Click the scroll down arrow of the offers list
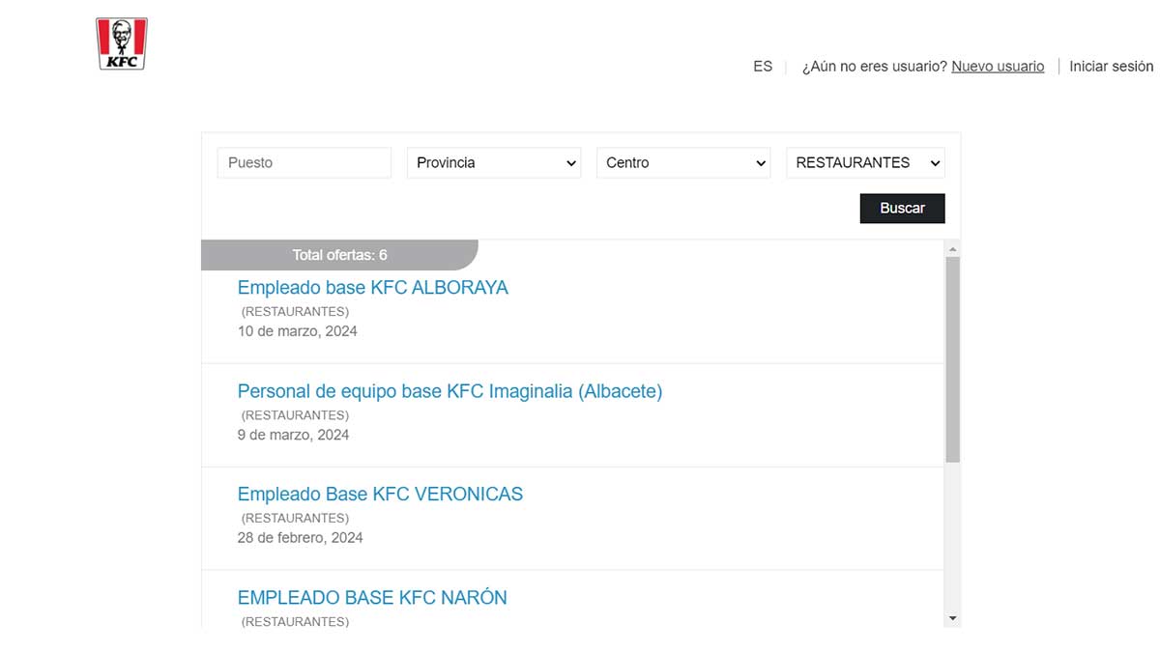 click(952, 618)
